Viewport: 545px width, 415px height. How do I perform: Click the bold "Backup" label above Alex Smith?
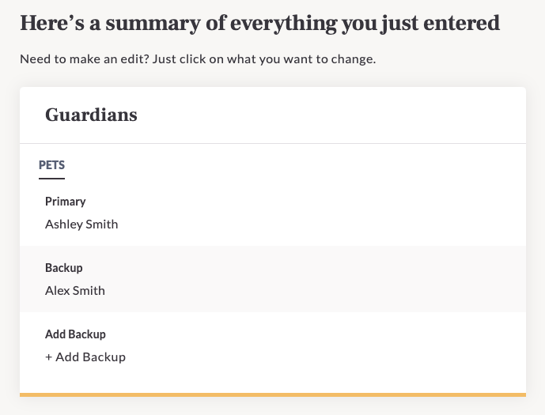coord(63,268)
